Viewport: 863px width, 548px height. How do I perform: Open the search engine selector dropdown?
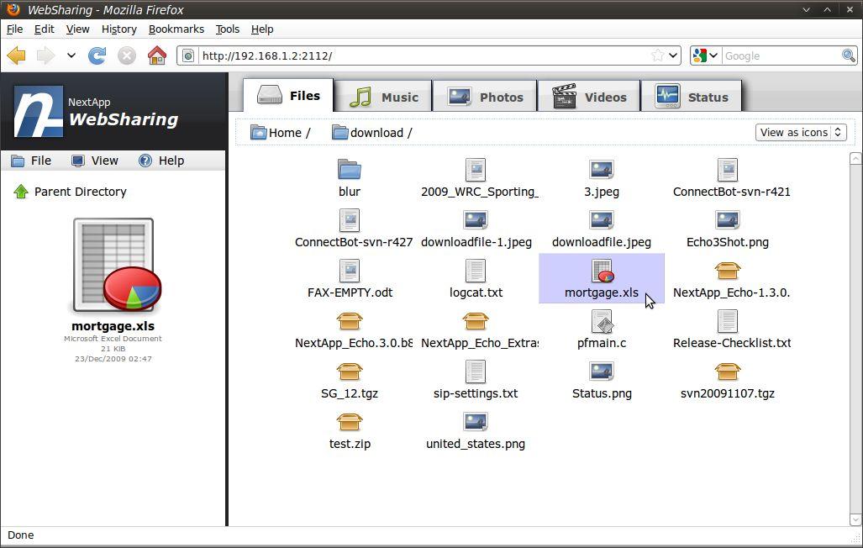tap(706, 55)
